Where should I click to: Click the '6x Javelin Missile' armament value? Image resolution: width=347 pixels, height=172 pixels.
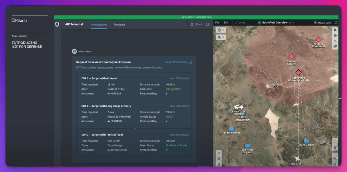[x=117, y=150]
